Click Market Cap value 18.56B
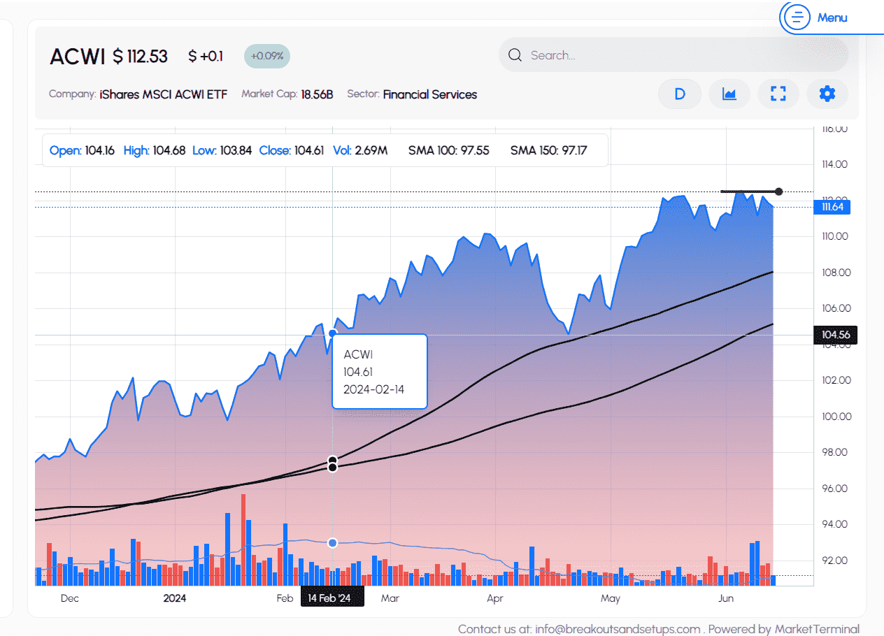884x636 pixels. [x=317, y=94]
